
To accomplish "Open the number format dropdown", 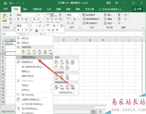I will tap(79, 15).
